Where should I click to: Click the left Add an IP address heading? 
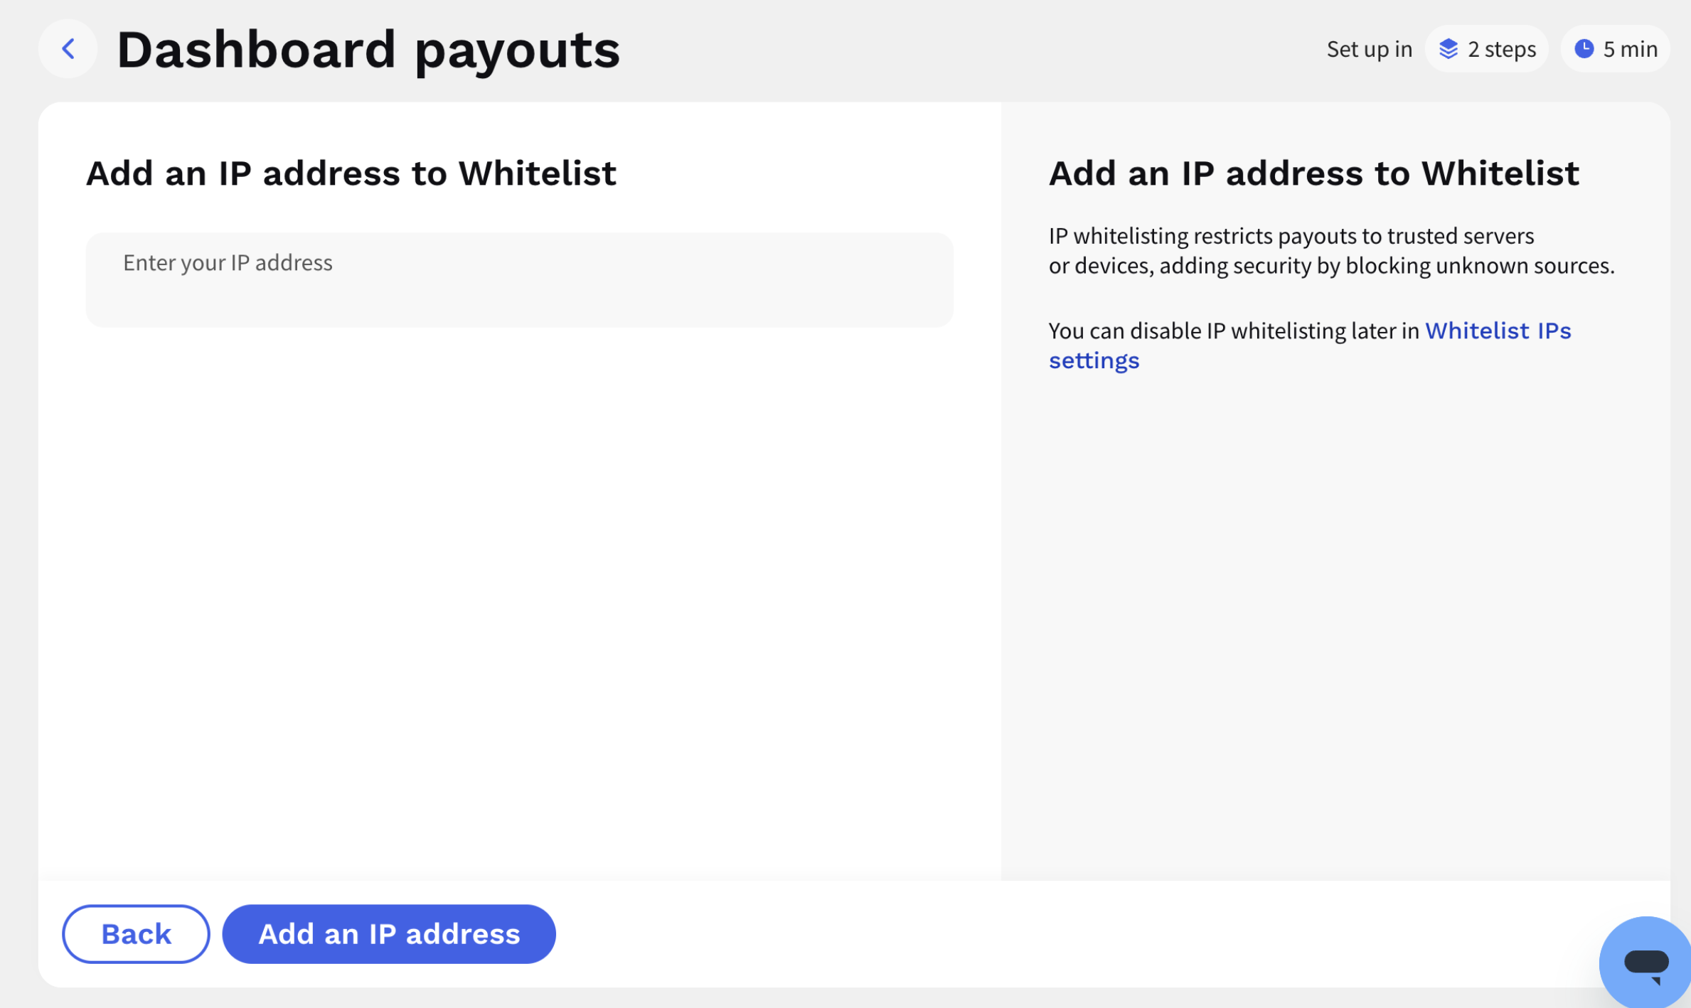point(351,173)
